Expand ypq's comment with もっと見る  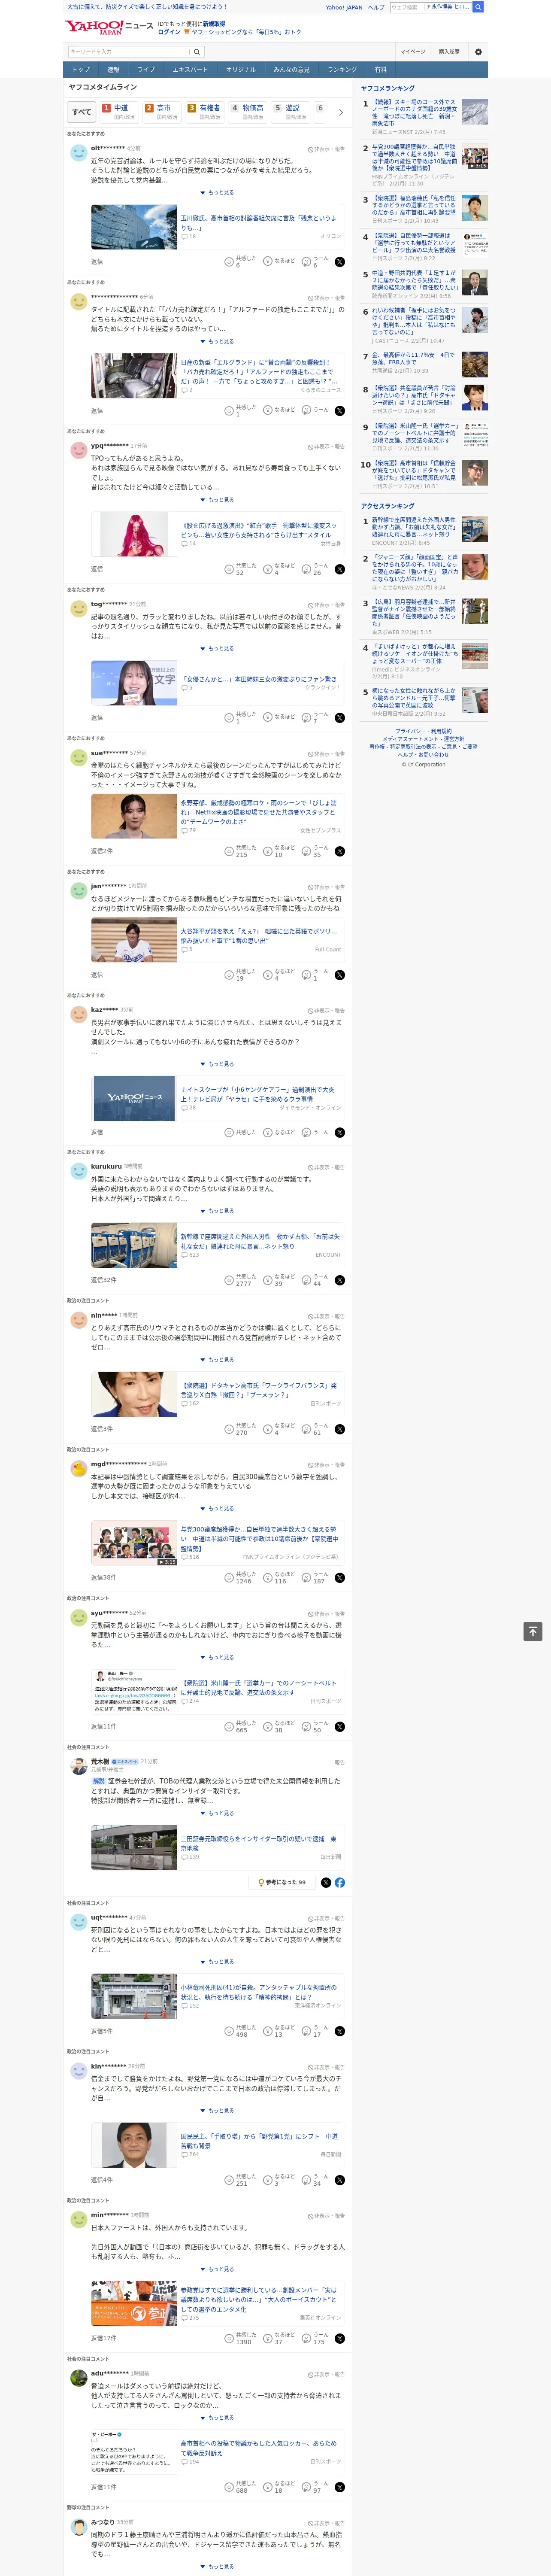click(x=217, y=500)
